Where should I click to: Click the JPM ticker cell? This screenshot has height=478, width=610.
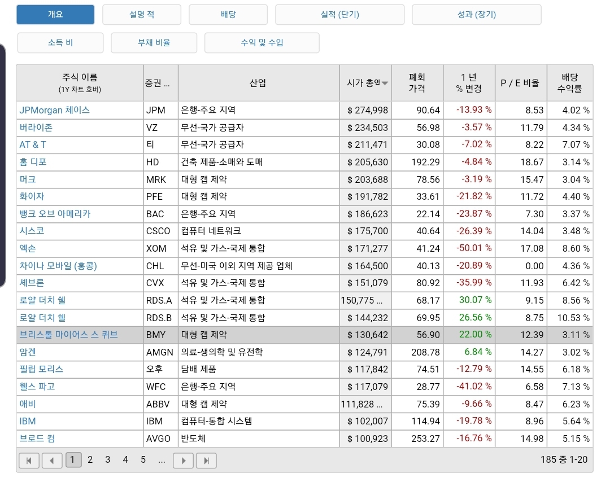160,111
